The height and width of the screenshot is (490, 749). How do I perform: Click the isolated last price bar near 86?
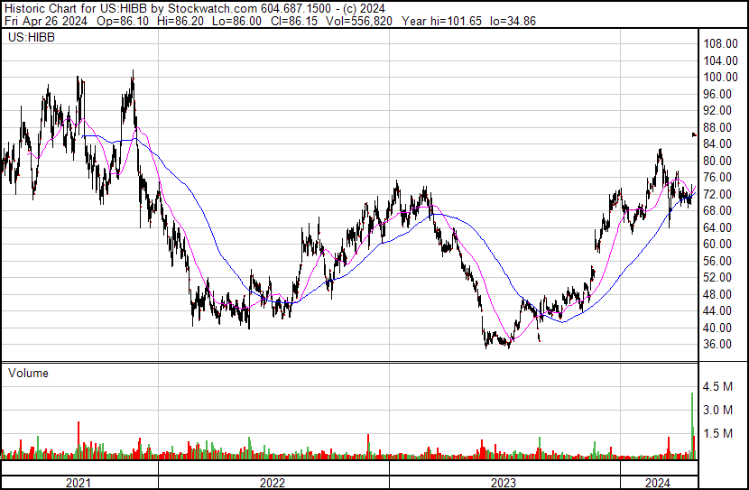tap(694, 134)
